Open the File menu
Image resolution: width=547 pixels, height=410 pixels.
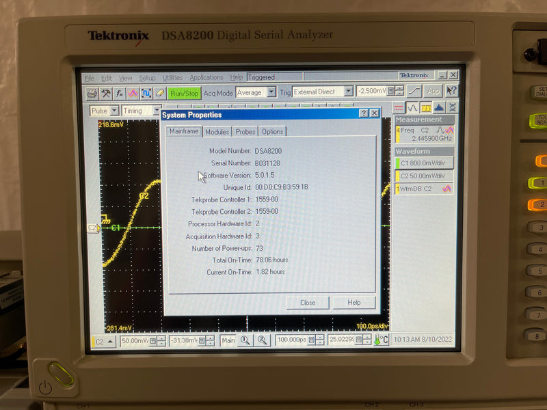90,78
